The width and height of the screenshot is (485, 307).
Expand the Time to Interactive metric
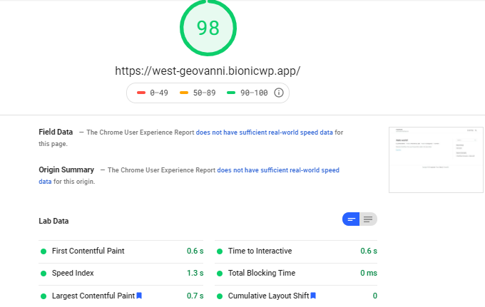pos(296,251)
